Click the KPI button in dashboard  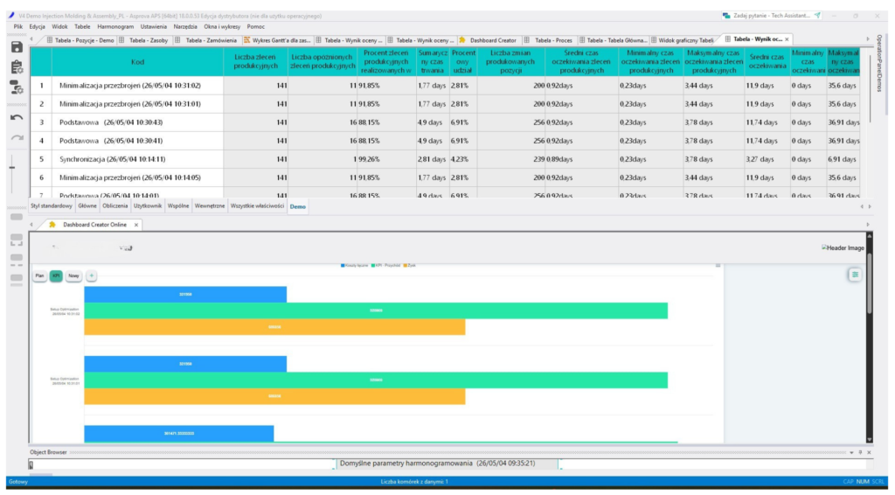coord(56,275)
